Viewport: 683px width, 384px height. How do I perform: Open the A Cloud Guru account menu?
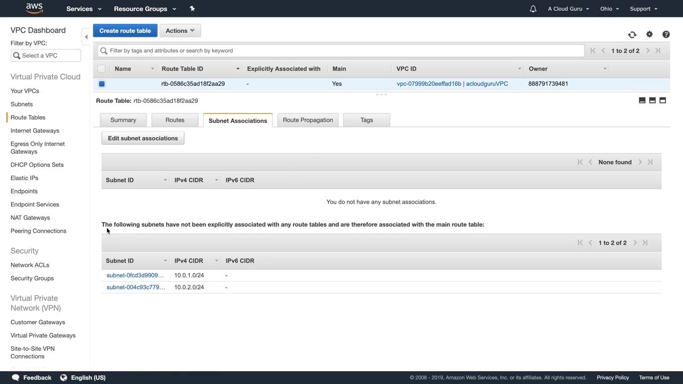coord(568,9)
